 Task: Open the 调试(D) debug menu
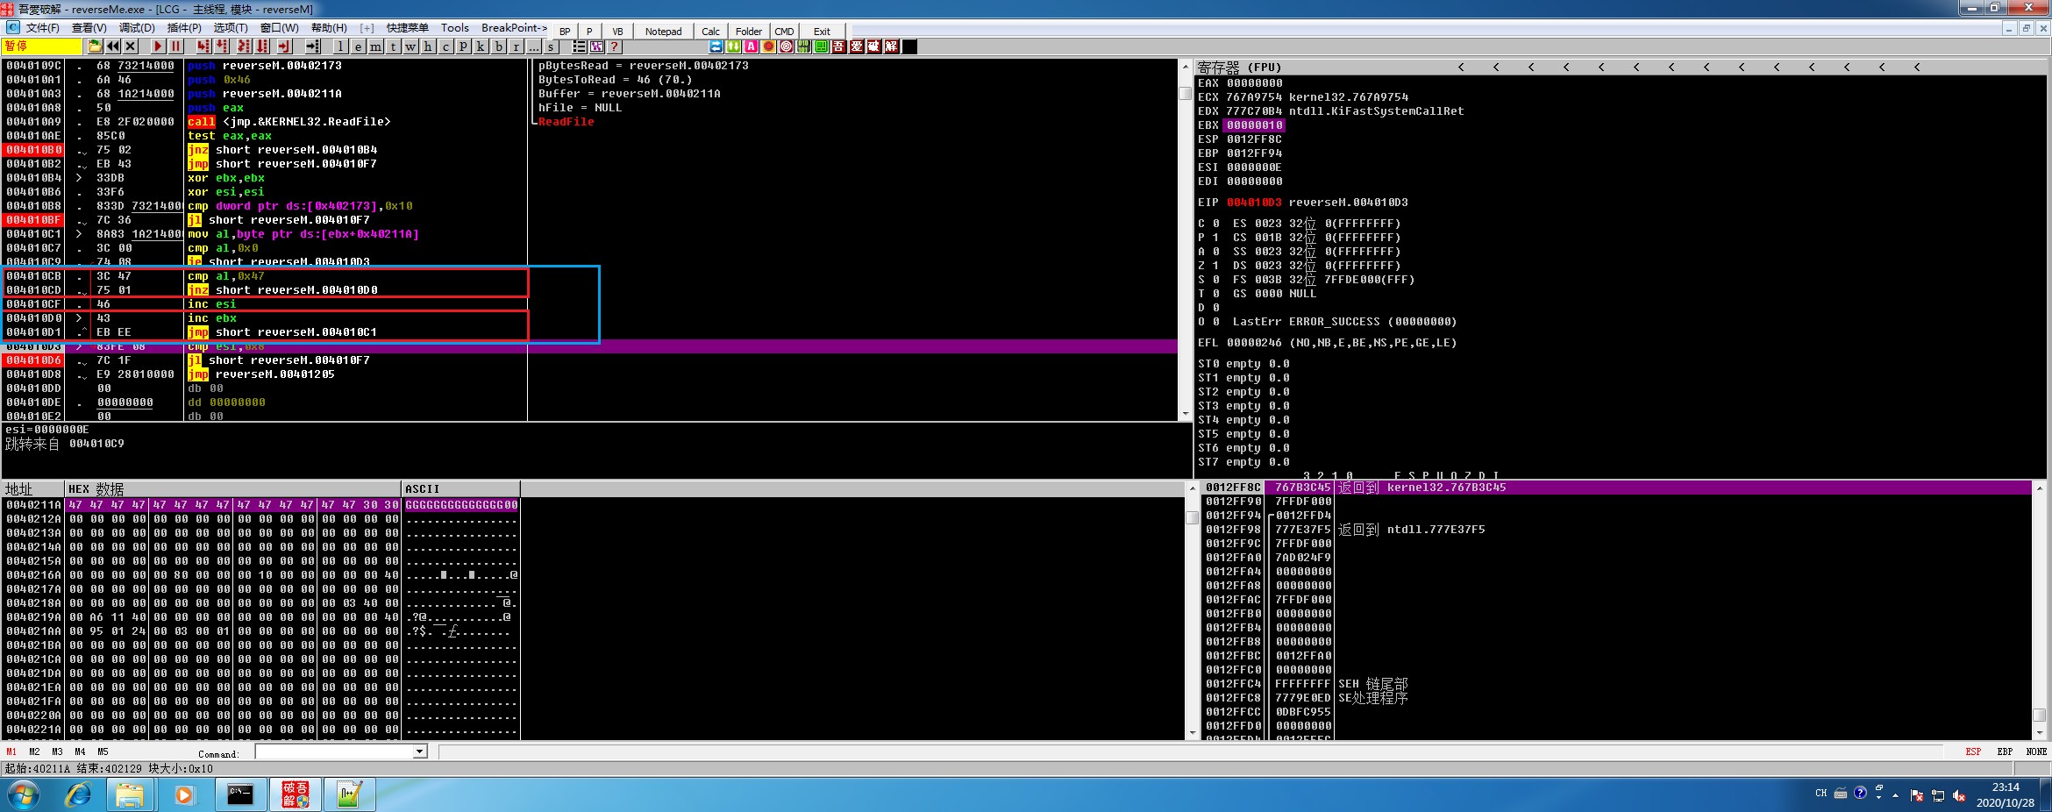tap(137, 28)
